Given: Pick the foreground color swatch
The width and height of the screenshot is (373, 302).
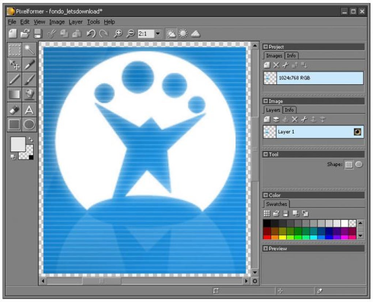Looking at the screenshot, I should pyautogui.click(x=18, y=144).
